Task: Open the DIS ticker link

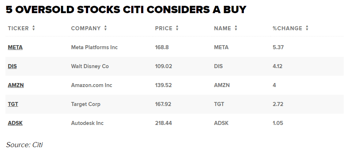Action: pyautogui.click(x=12, y=66)
